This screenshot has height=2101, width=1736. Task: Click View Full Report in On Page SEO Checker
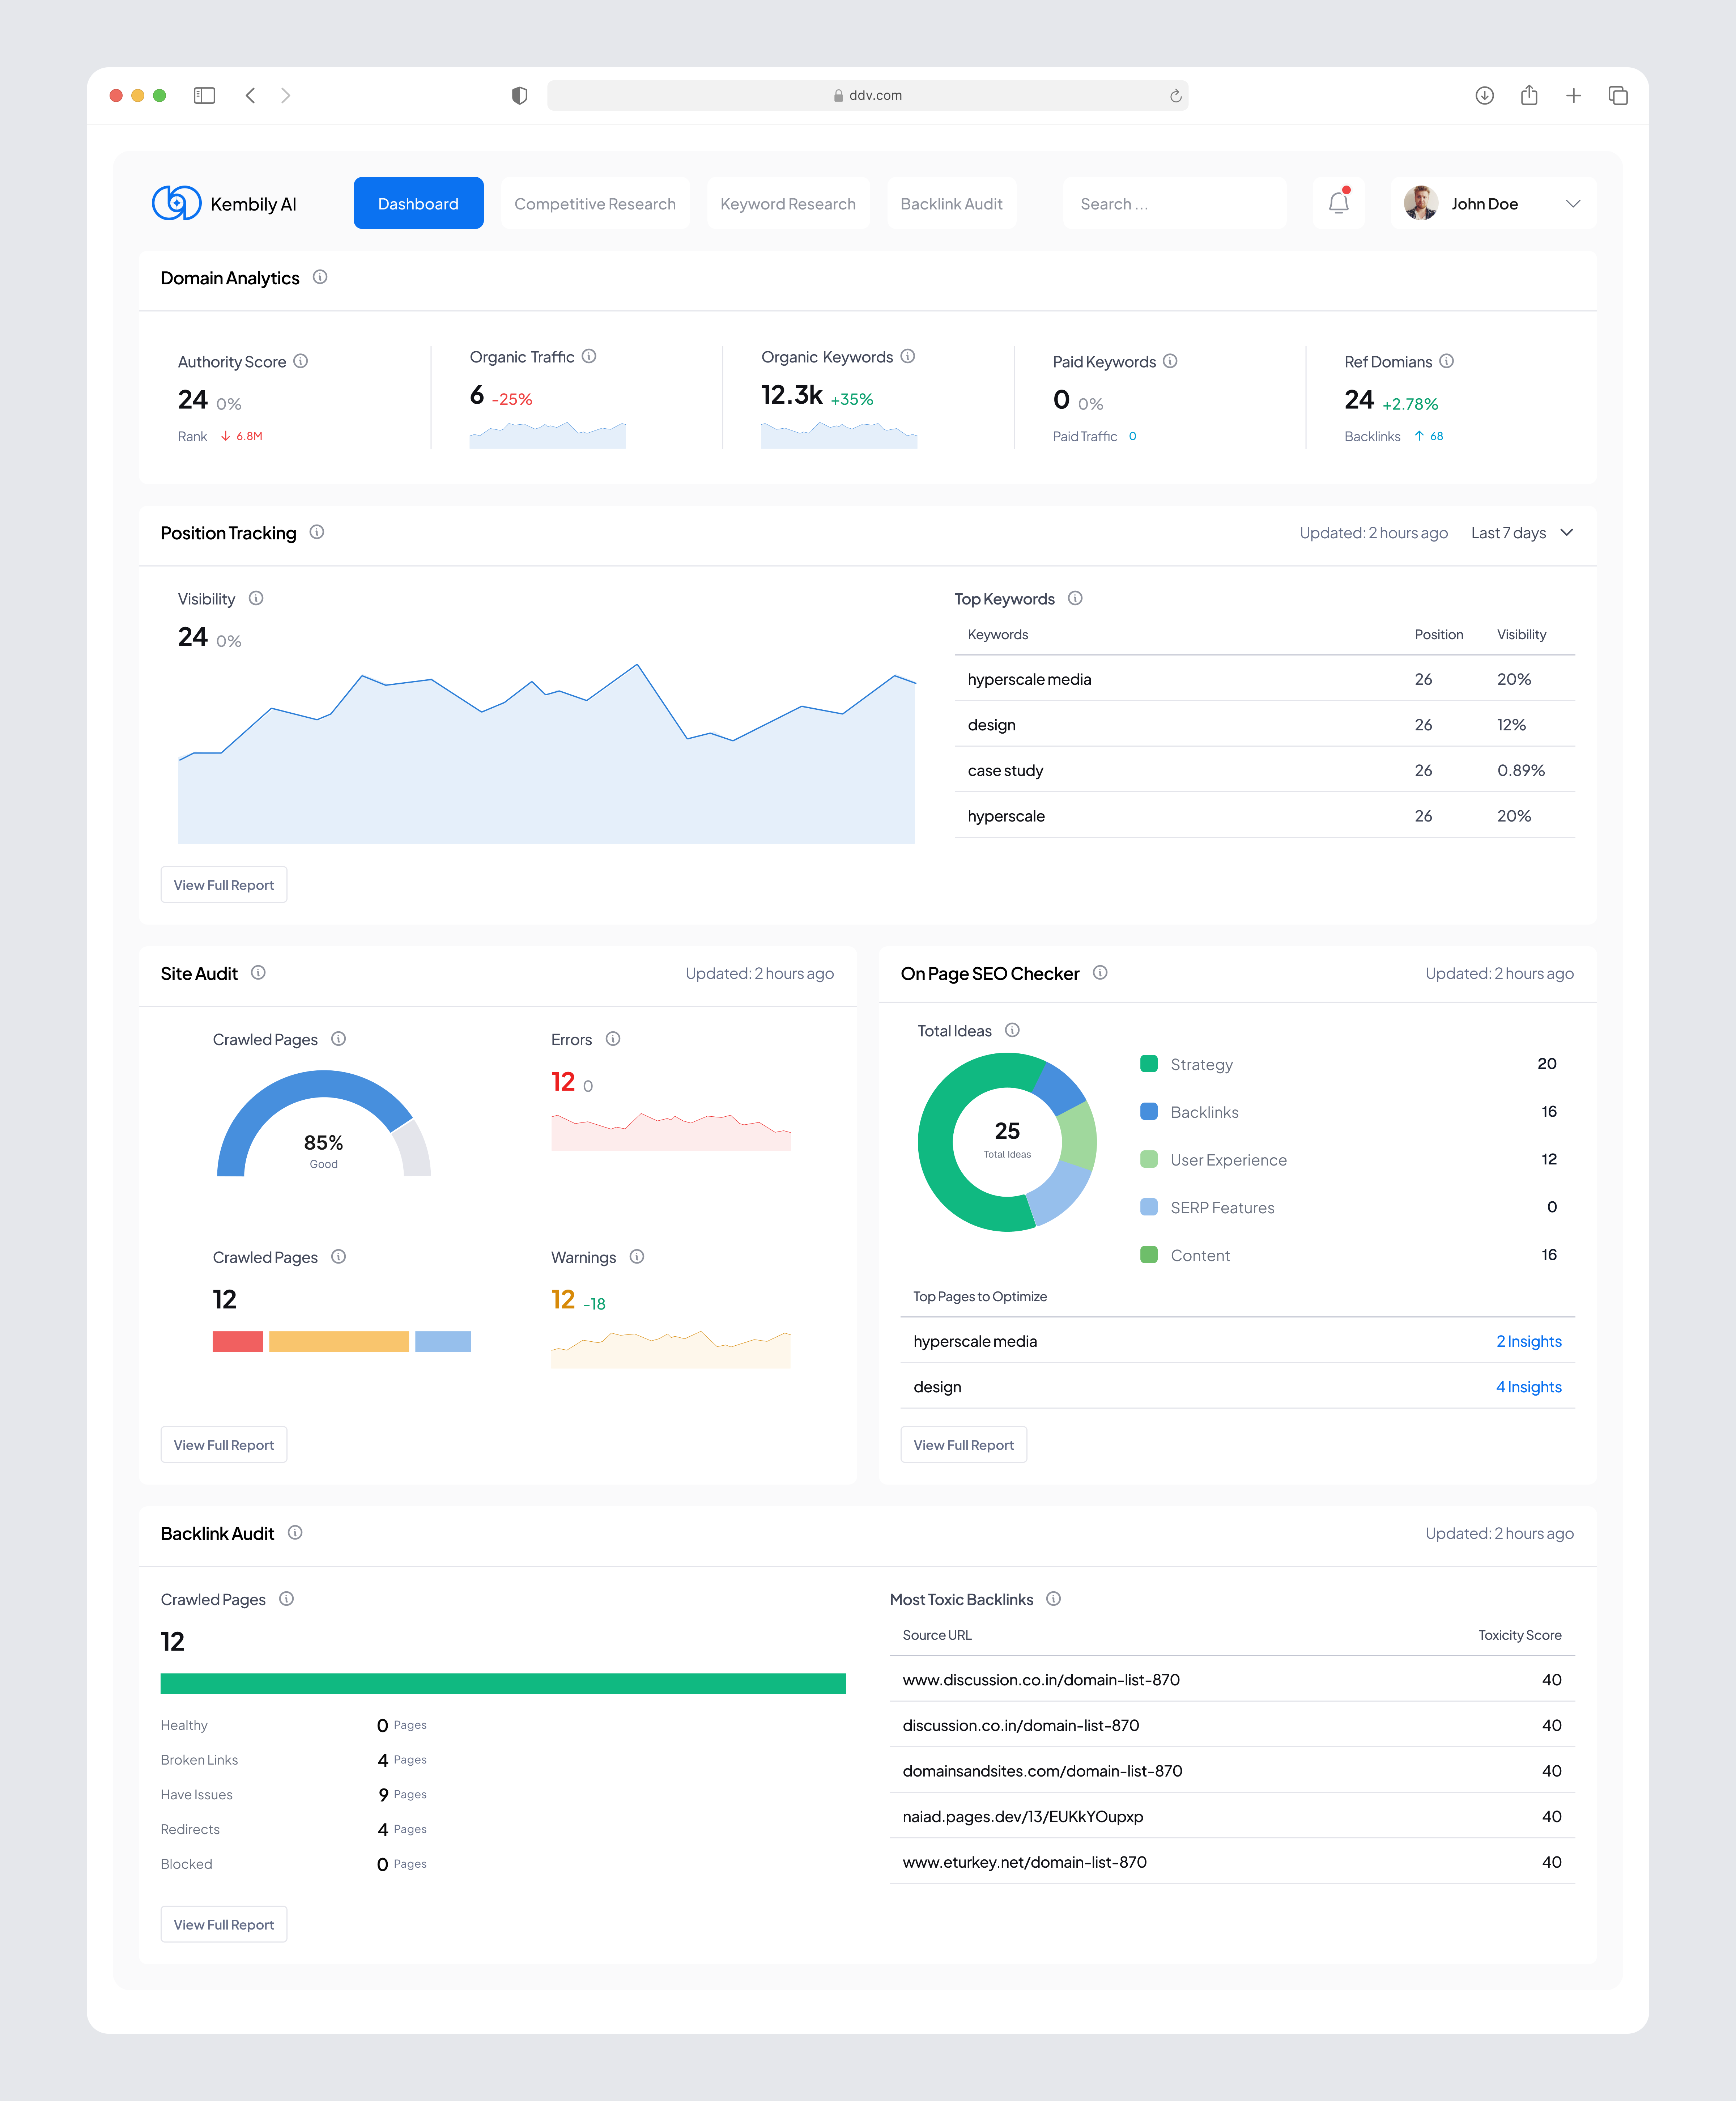(964, 1445)
